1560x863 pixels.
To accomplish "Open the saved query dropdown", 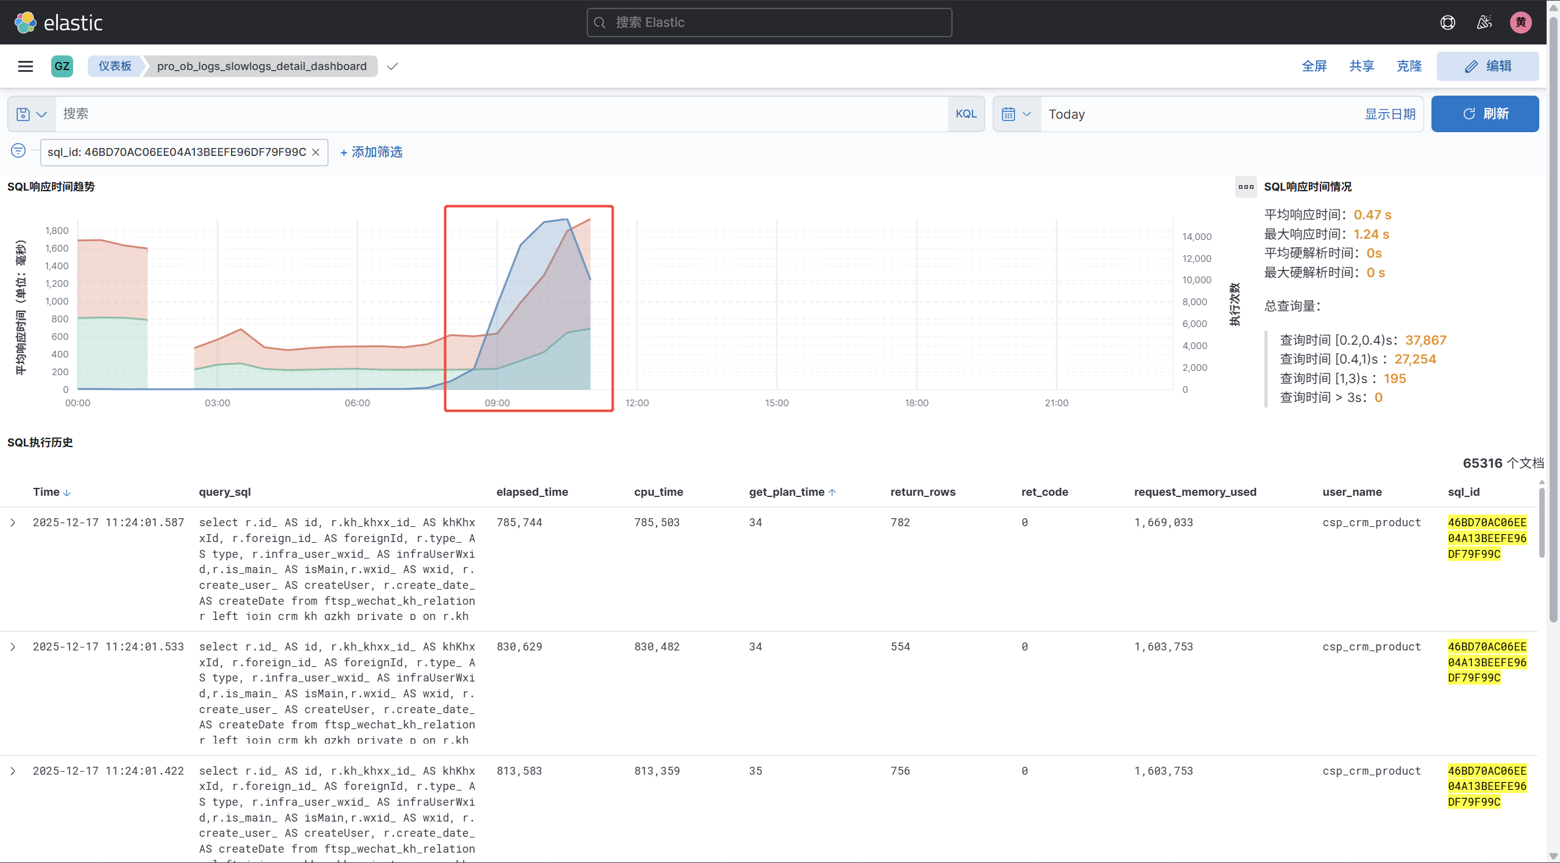I will (32, 114).
